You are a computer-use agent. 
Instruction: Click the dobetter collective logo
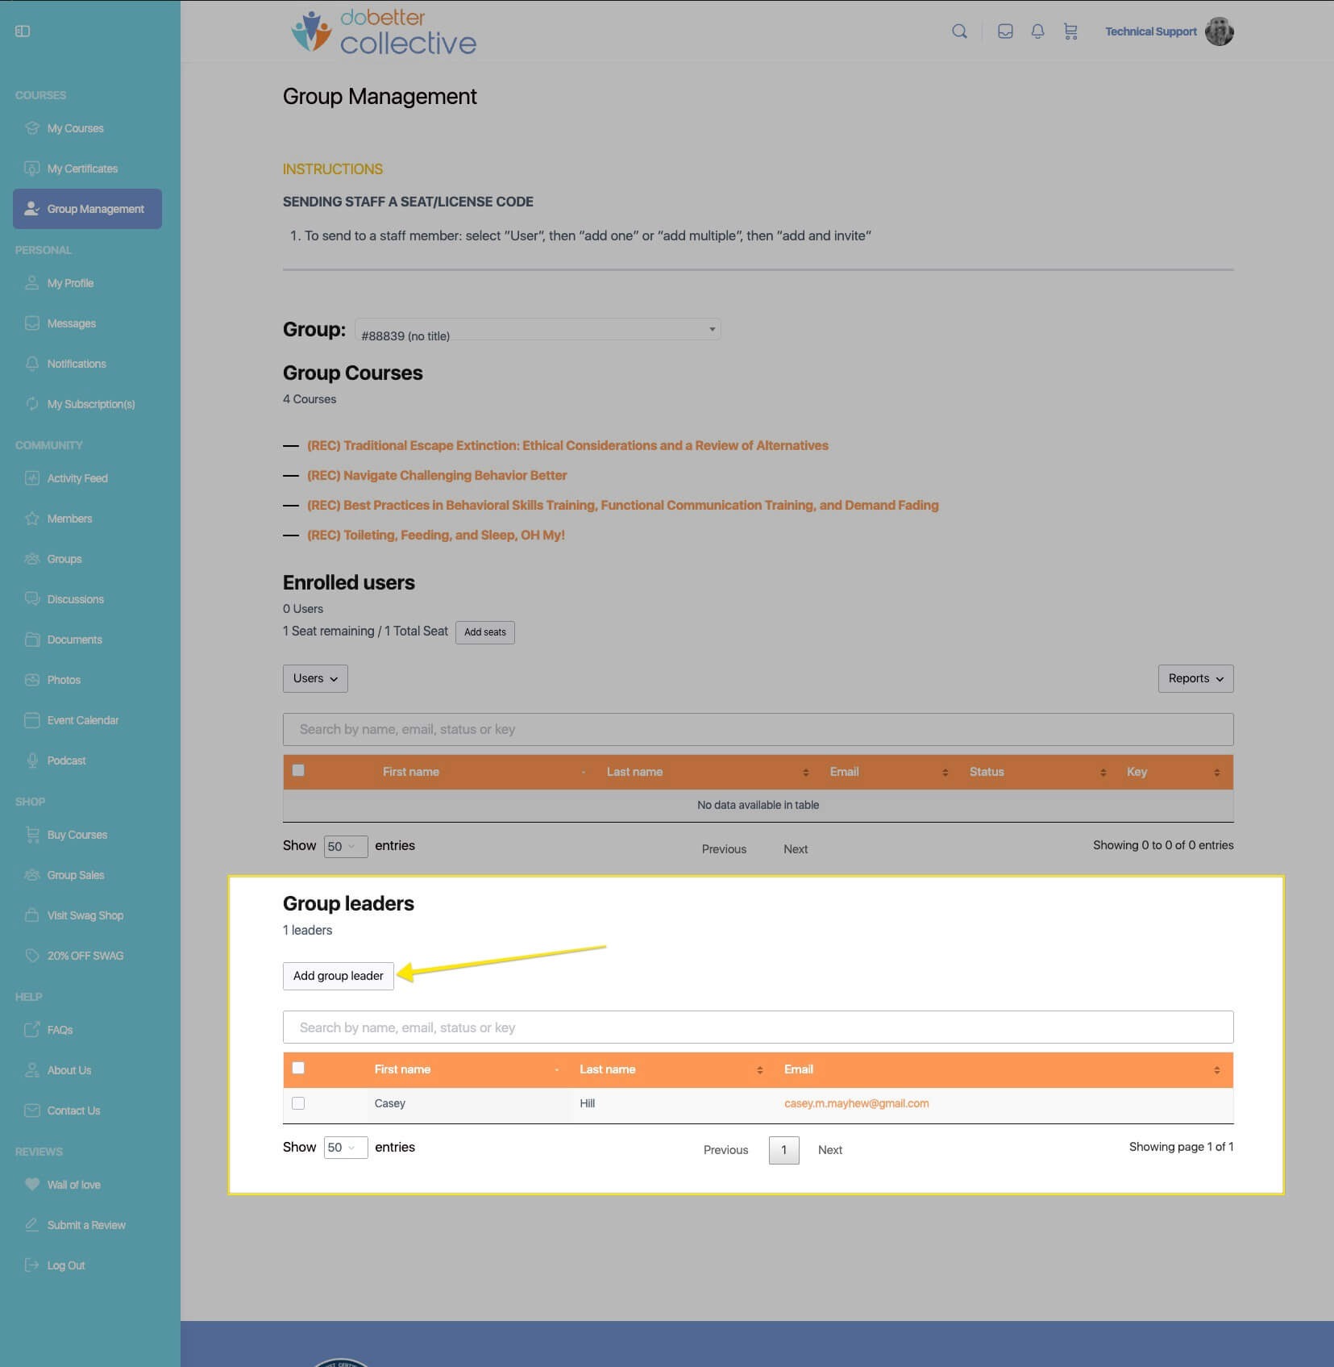[384, 32]
